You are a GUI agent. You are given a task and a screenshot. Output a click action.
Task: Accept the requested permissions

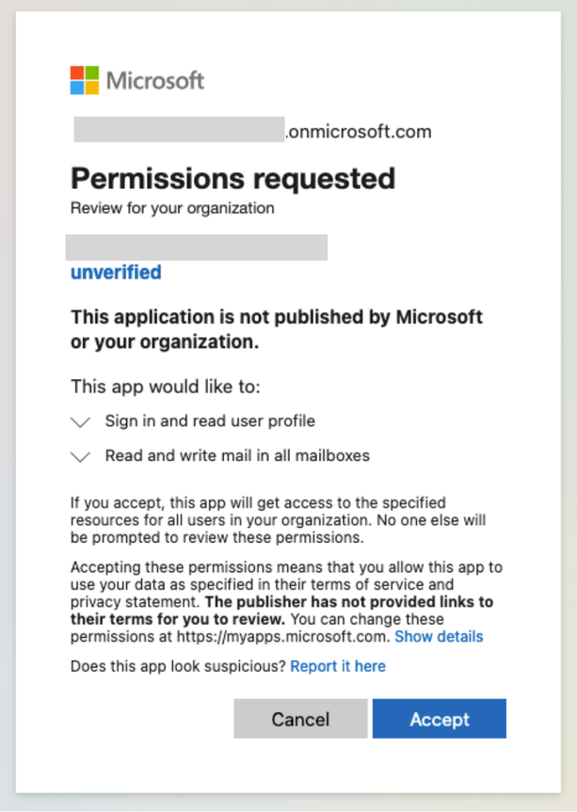[x=439, y=719]
